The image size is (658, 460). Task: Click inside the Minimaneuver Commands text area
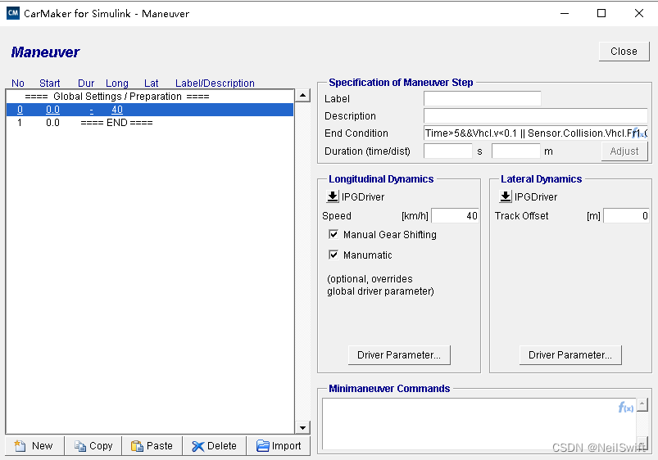[x=479, y=423]
